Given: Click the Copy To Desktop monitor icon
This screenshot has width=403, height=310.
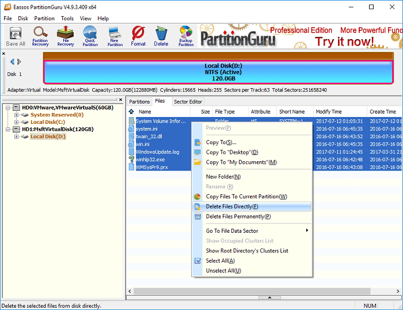Looking at the screenshot, I should tap(197, 152).
